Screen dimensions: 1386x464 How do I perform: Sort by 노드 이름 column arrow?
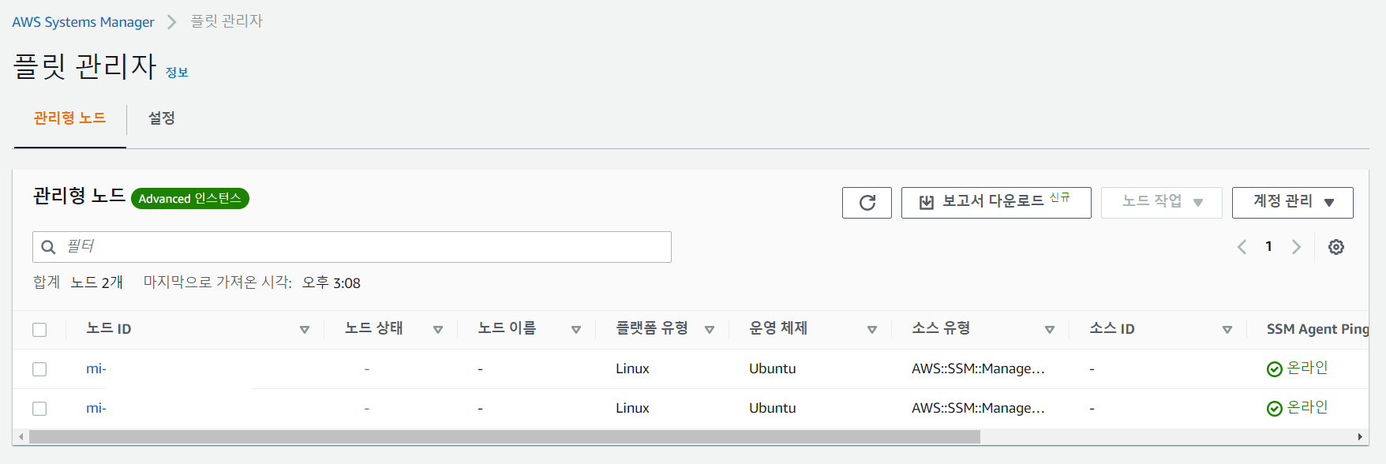coord(576,330)
